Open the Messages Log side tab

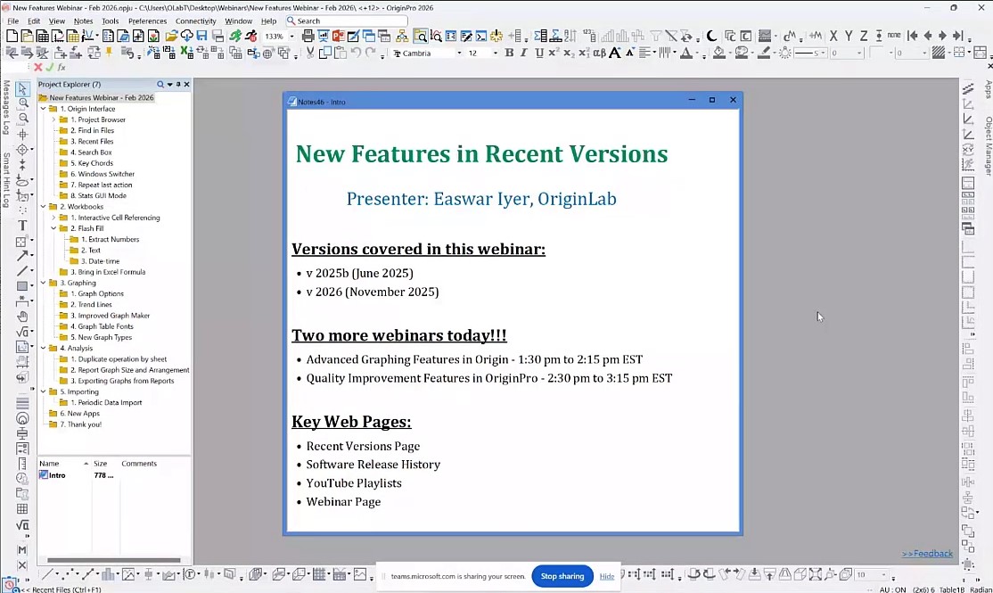[x=5, y=107]
